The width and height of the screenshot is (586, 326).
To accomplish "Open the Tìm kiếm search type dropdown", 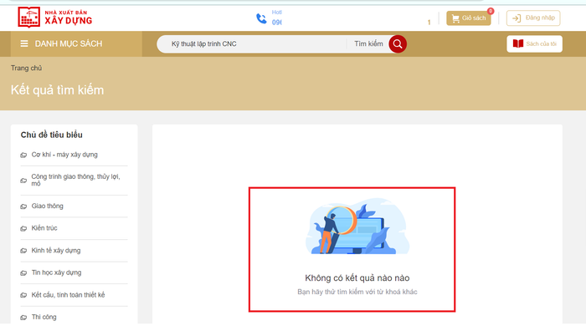I will pos(368,44).
